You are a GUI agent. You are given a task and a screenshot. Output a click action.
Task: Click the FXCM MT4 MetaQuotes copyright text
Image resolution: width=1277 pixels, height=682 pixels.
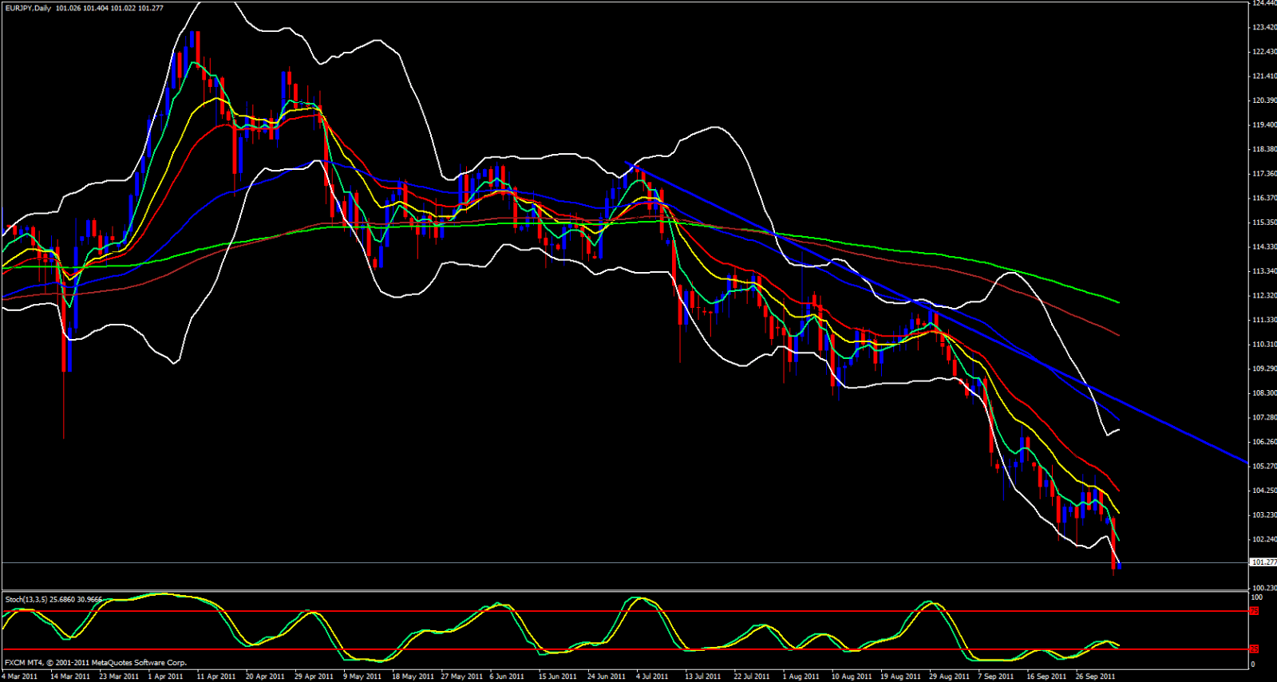(x=96, y=663)
